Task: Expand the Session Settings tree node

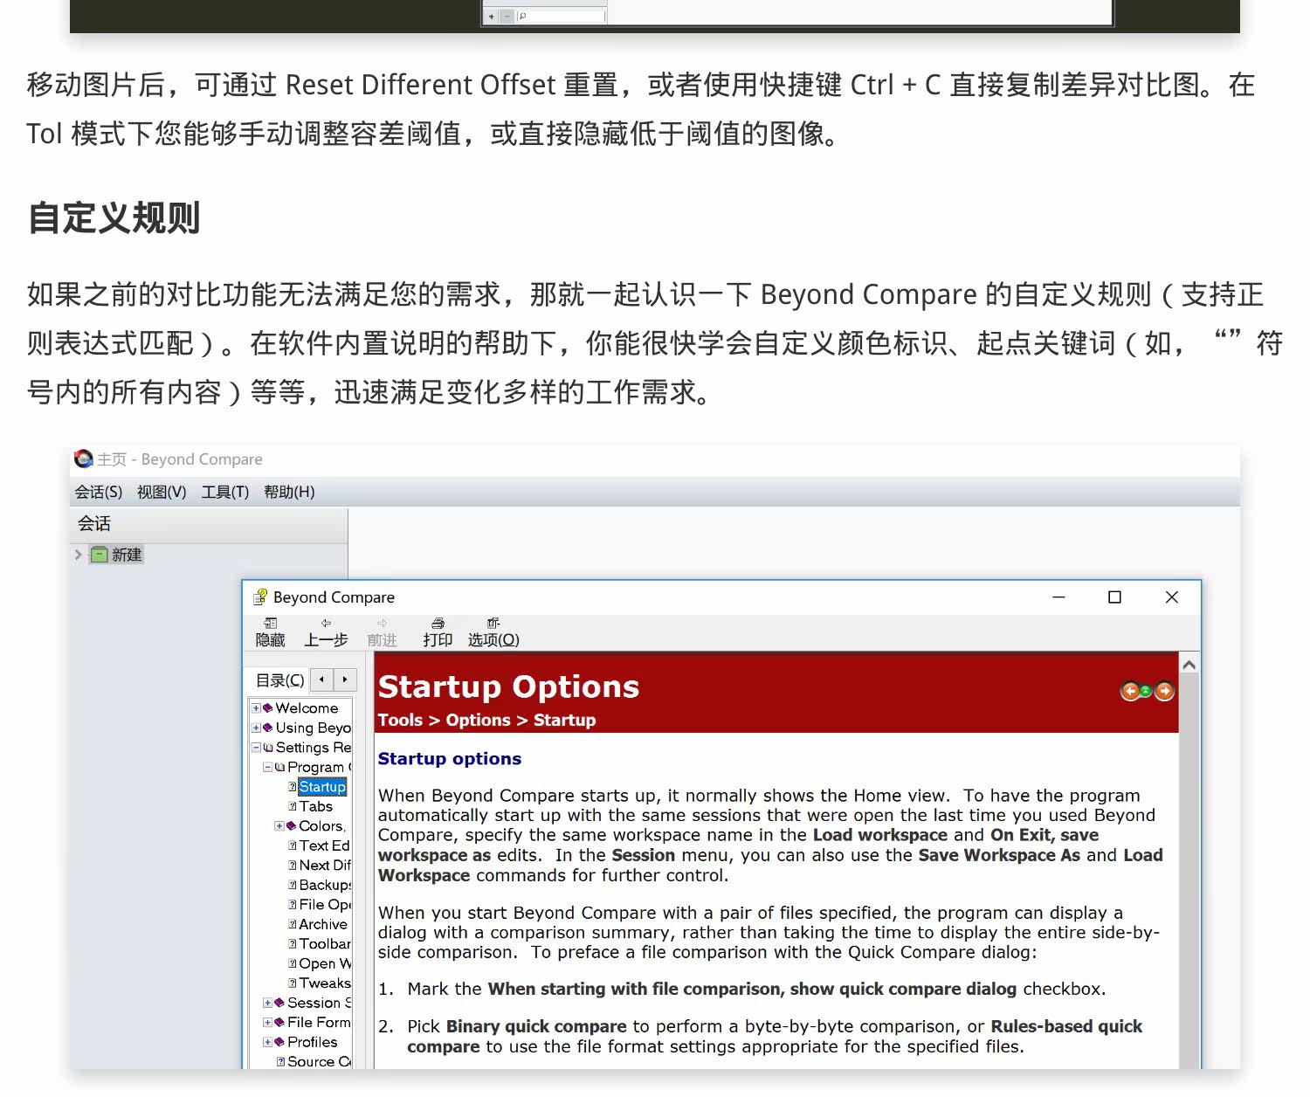Action: click(x=268, y=1003)
